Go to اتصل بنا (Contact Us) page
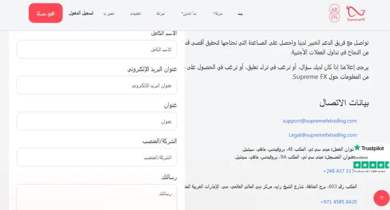 tap(109, 14)
